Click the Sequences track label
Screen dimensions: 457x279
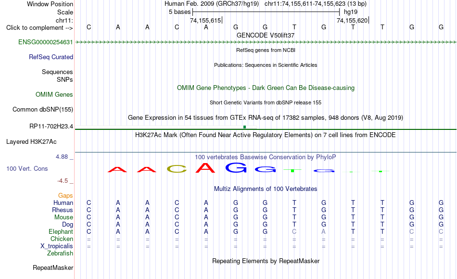point(57,72)
